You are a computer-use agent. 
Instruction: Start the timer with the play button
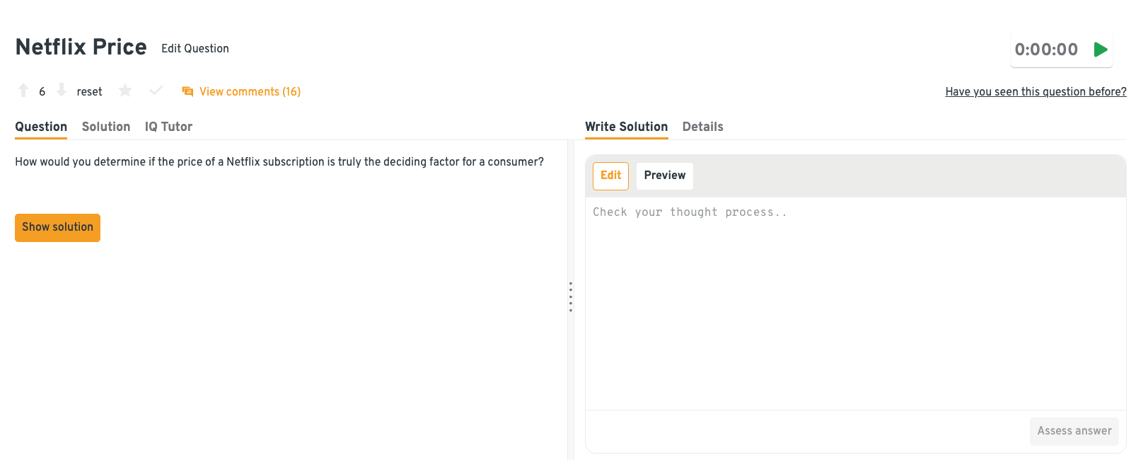[x=1100, y=50]
